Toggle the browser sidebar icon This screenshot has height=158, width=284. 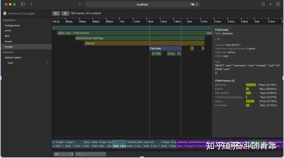tap(23, 4)
